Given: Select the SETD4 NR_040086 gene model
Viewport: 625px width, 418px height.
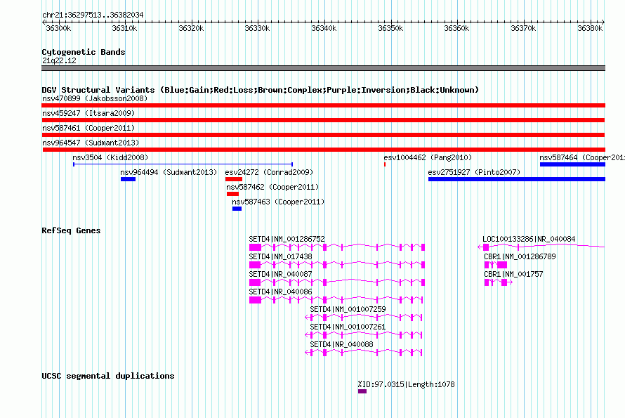Looking at the screenshot, I should click(336, 300).
